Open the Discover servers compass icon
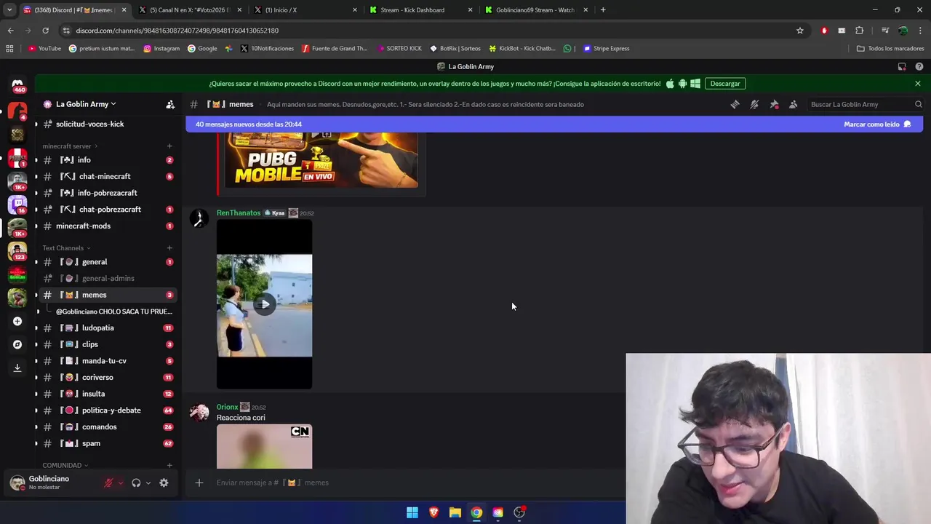 (x=17, y=344)
